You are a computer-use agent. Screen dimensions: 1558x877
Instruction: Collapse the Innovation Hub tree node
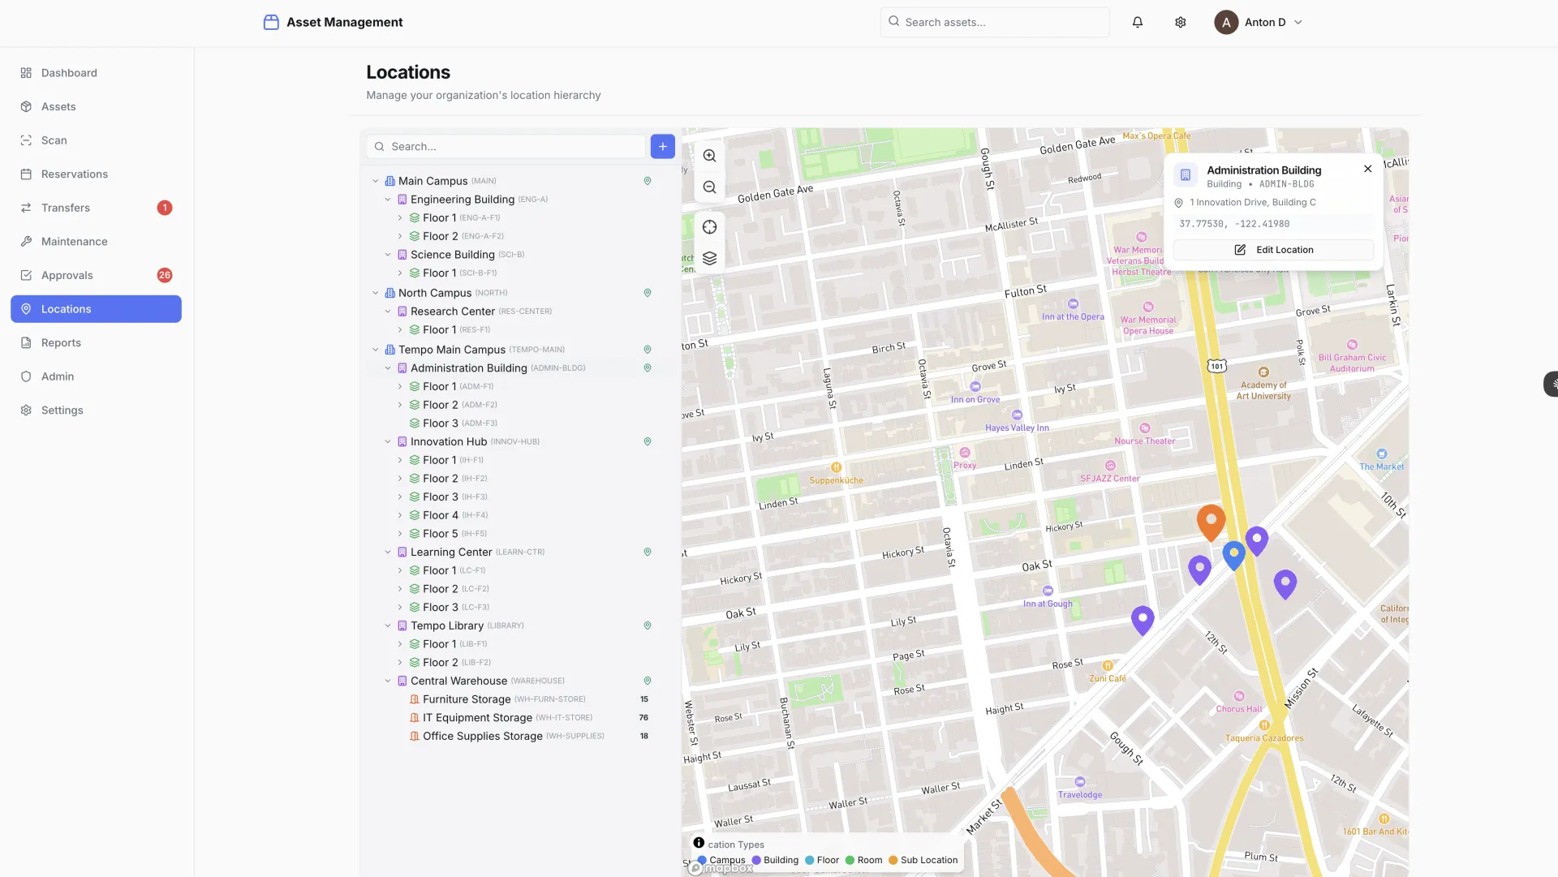[389, 441]
